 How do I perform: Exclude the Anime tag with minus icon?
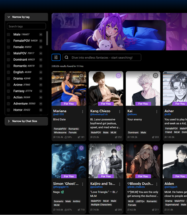41,85
